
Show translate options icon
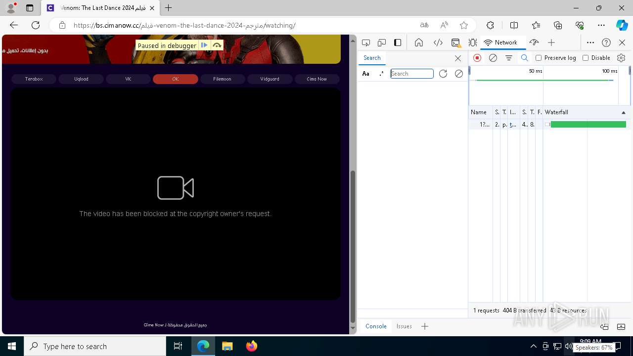pyautogui.click(x=424, y=25)
